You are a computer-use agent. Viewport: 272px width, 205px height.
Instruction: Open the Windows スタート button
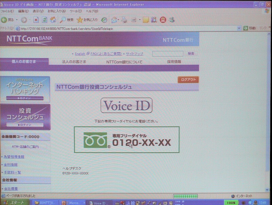tap(15, 202)
